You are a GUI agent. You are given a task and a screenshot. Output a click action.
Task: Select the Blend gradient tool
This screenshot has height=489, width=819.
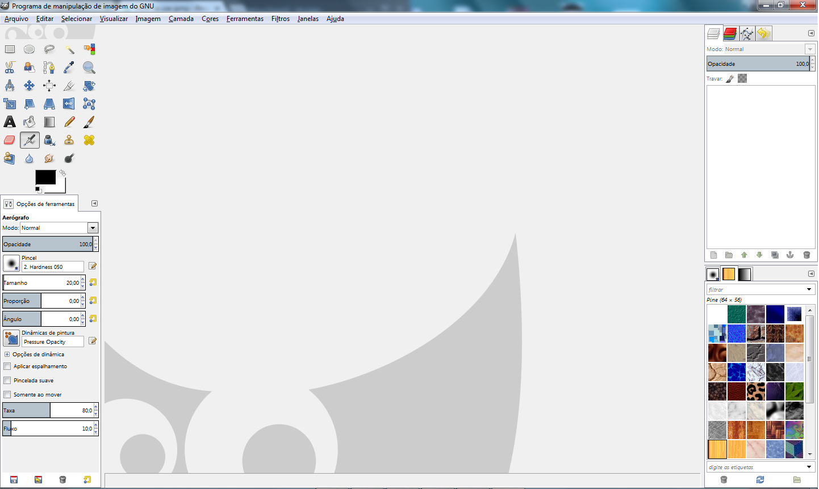coord(49,122)
